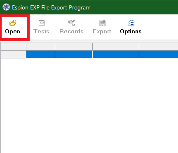
Task: Click the Tests toolbar label
Action: point(41,31)
